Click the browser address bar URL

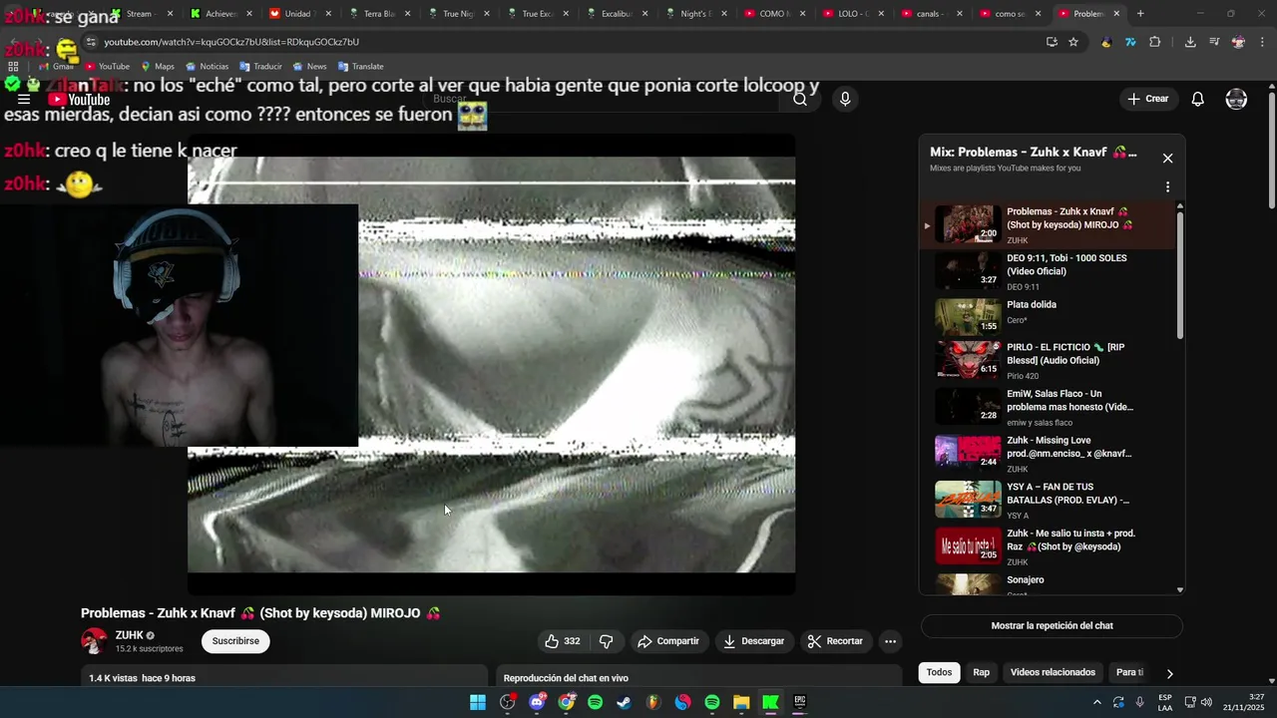click(231, 42)
